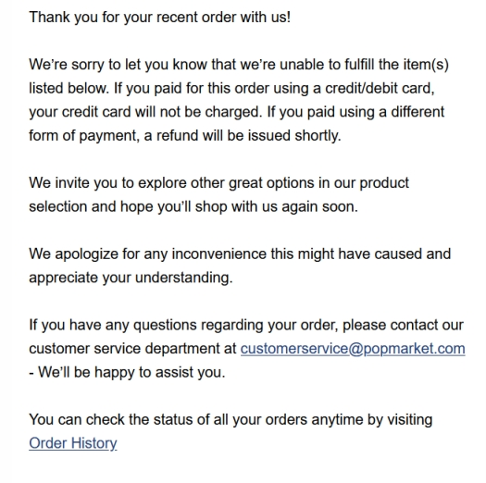Click the "We're sorry to let you know" sentence
The height and width of the screenshot is (483, 486).
[x=239, y=65]
